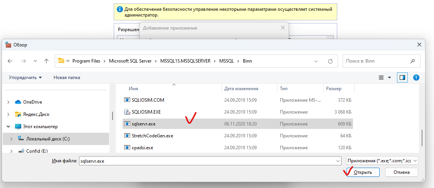Viewport: 434px width, 188px height.
Task: Select the sqlservr.exe file
Action: (x=238, y=124)
